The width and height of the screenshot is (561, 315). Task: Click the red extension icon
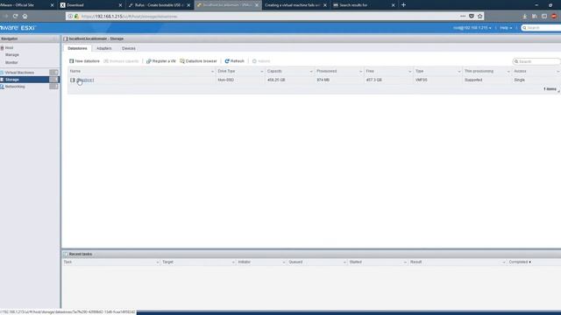pyautogui.click(x=554, y=16)
